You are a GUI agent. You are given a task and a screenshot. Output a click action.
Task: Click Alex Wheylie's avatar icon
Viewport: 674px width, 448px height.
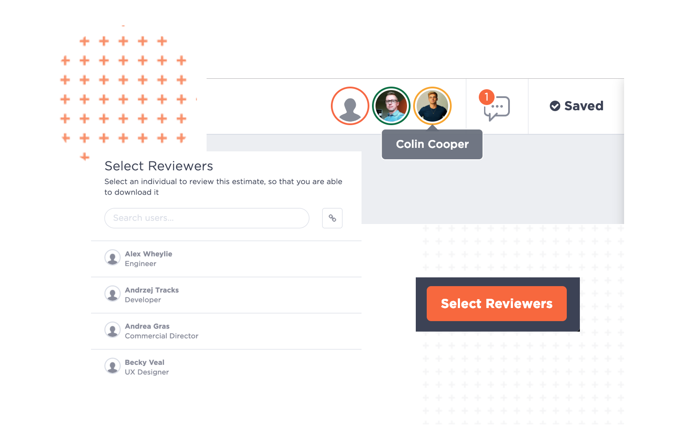[x=112, y=258]
